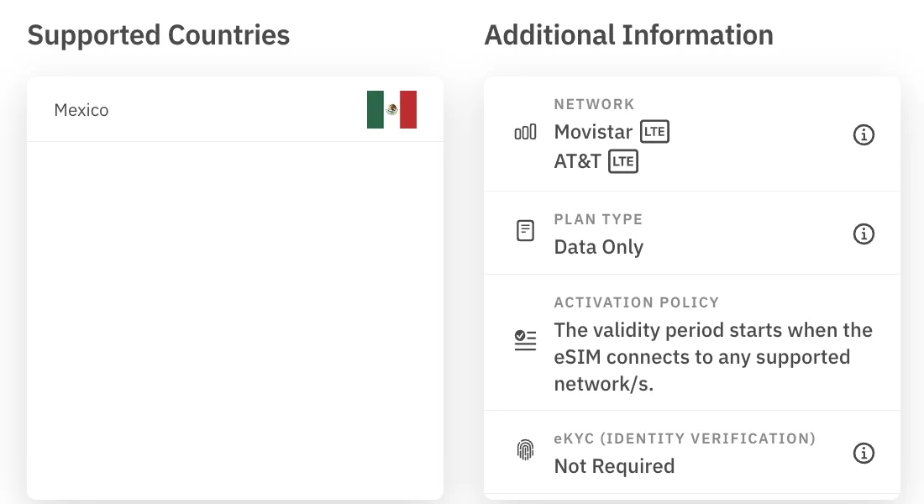Click the LTE badge next to AT&T
Screen dimensions: 924x504
point(623,161)
